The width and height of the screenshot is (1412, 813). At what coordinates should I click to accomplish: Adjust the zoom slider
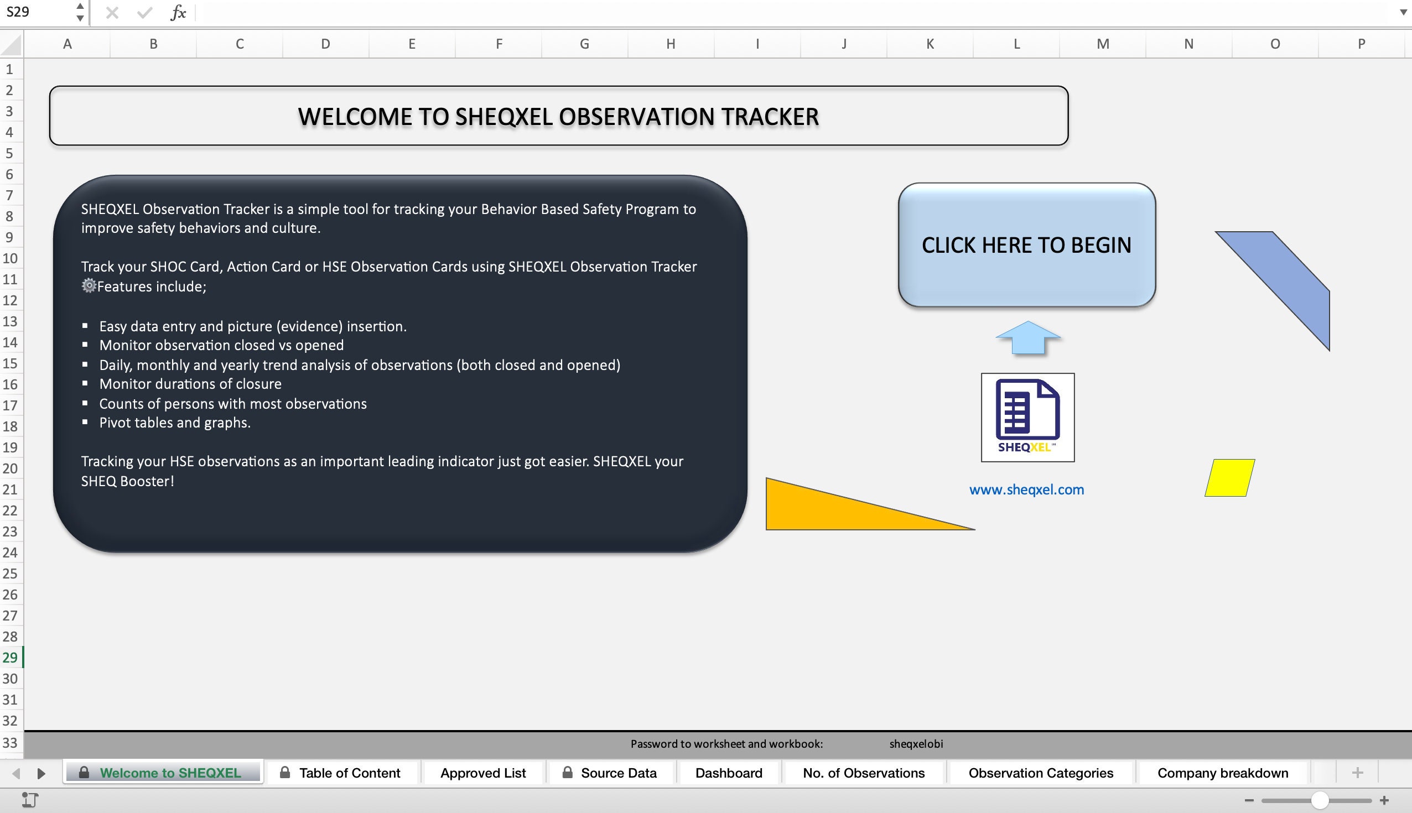1319,800
